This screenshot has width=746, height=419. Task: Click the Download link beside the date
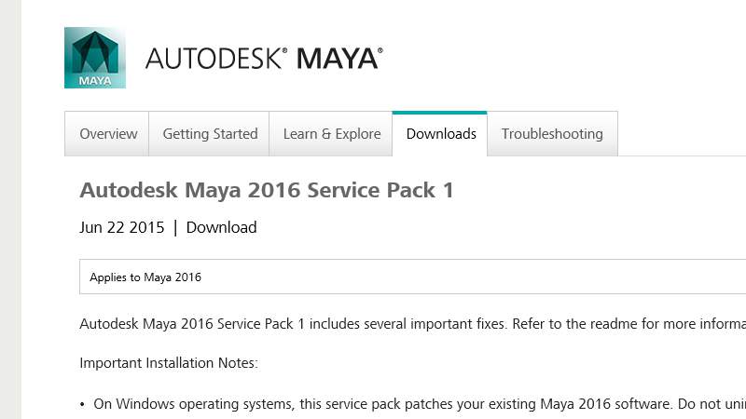[x=221, y=227]
